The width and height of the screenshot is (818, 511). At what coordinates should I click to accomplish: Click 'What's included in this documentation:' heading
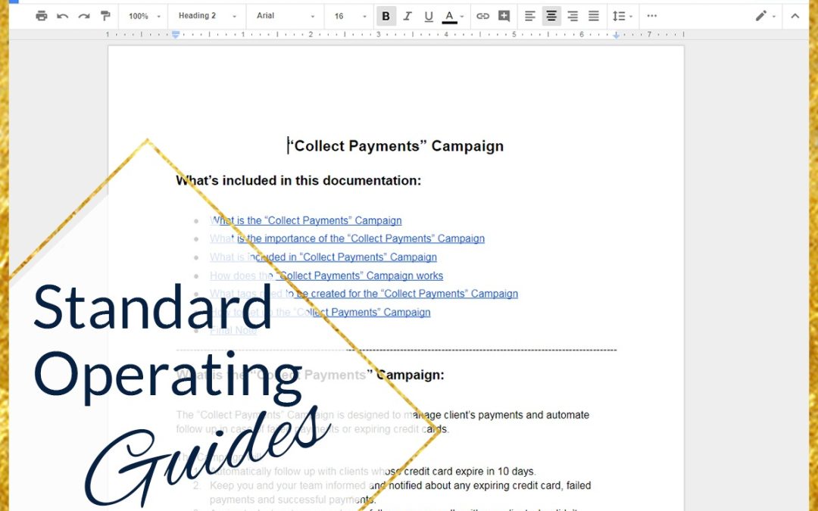coord(298,180)
